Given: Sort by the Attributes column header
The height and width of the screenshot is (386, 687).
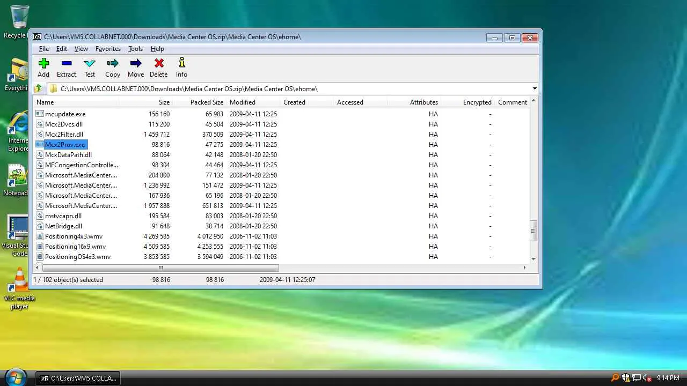Looking at the screenshot, I should click(414, 102).
